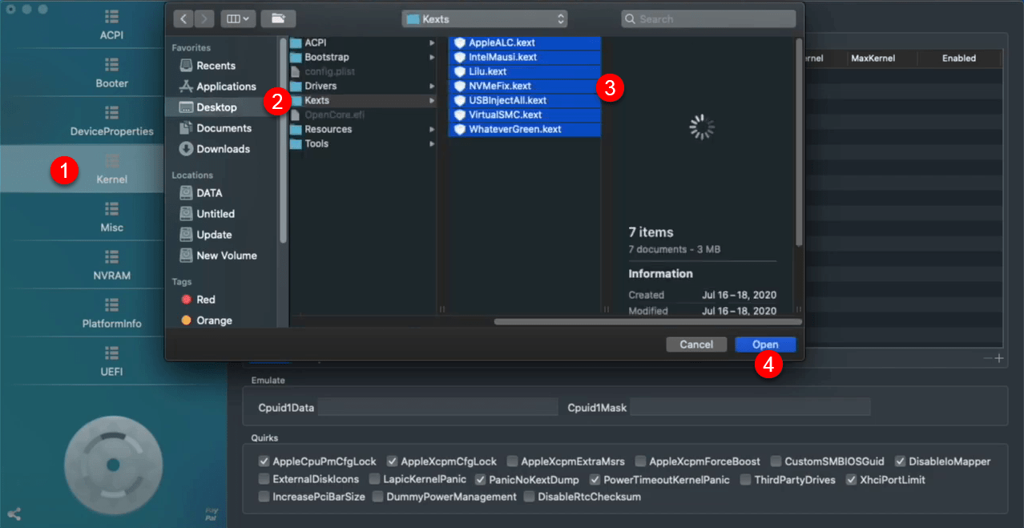Screen dimensions: 1024x528
Task: Uncheck the PanicNoKextDump quirk
Action: pos(481,480)
